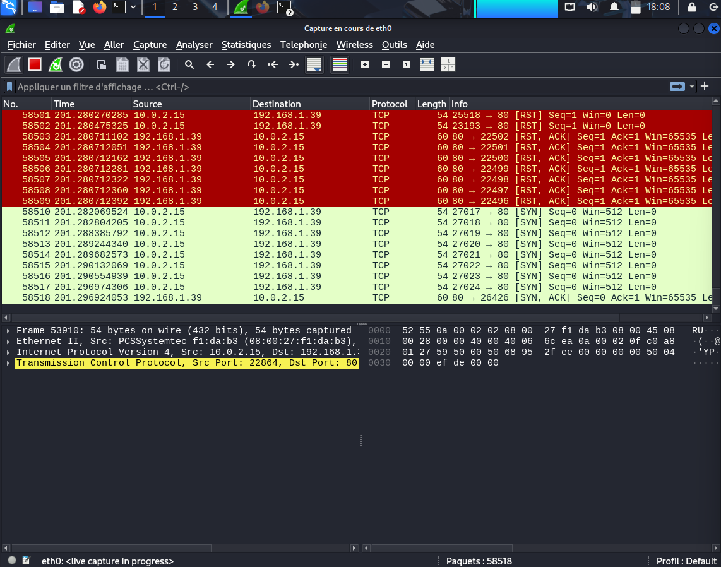Restart the current capture using green fin icon
Image resolution: width=721 pixels, height=567 pixels.
[56, 64]
